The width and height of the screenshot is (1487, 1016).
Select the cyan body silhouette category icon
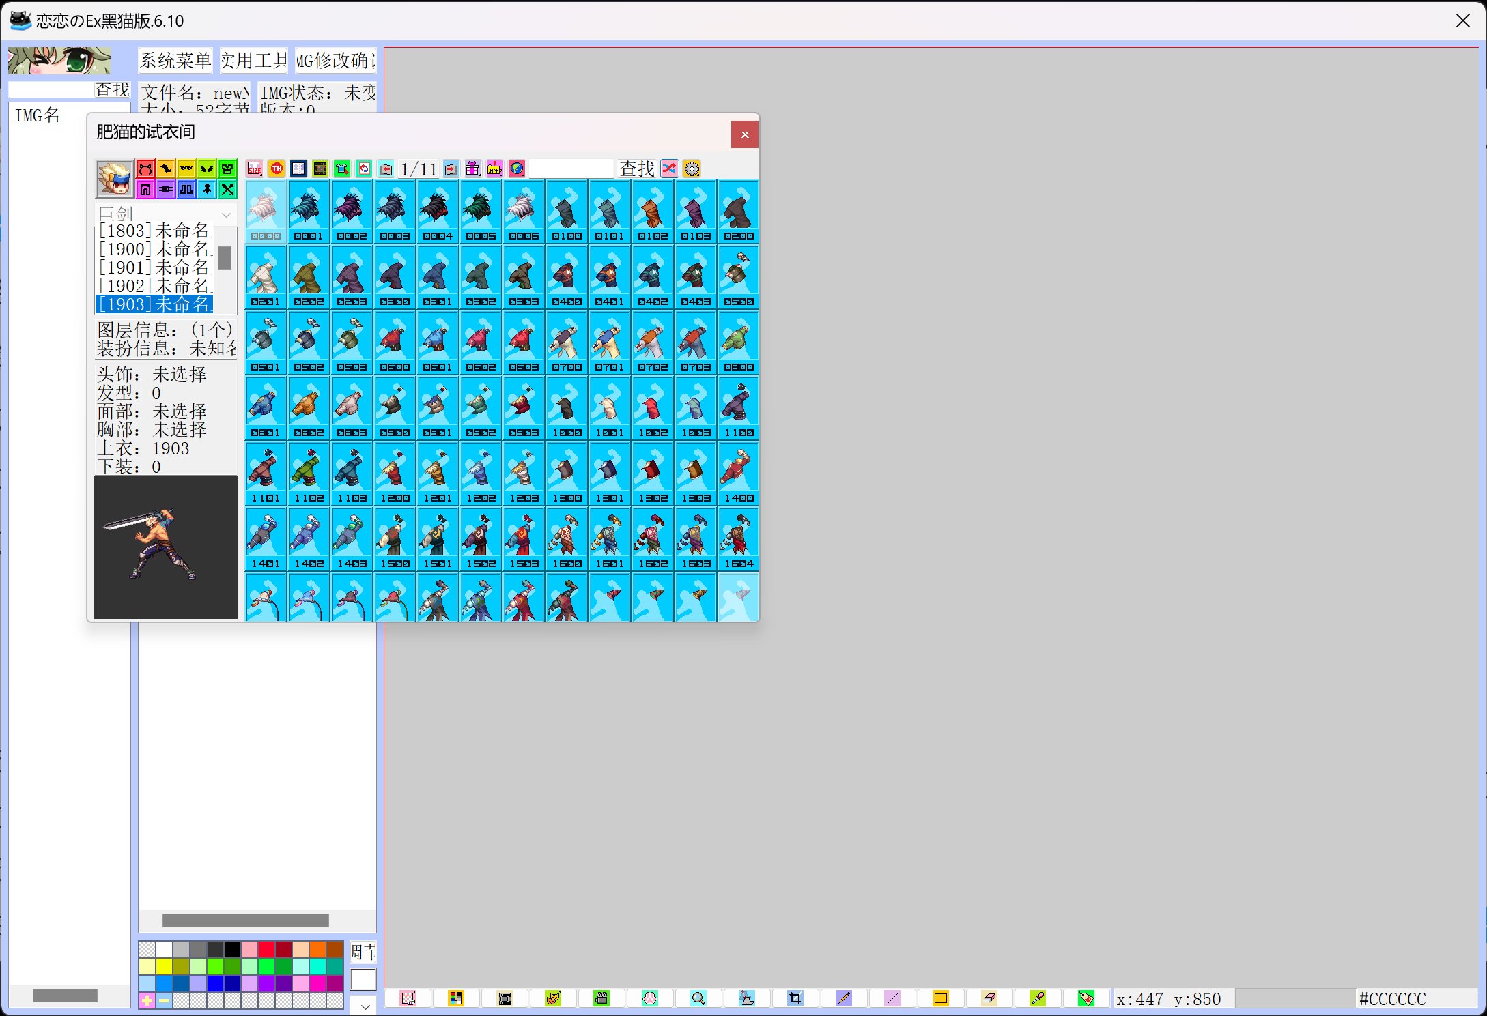pos(207,189)
